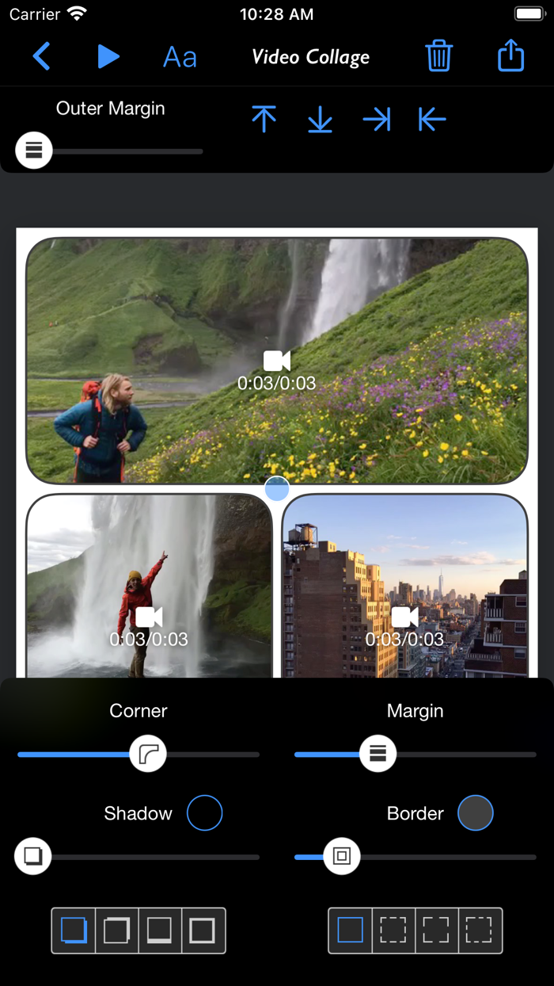554x986 pixels.
Task: Click the blue divider resize handle
Action: click(277, 488)
